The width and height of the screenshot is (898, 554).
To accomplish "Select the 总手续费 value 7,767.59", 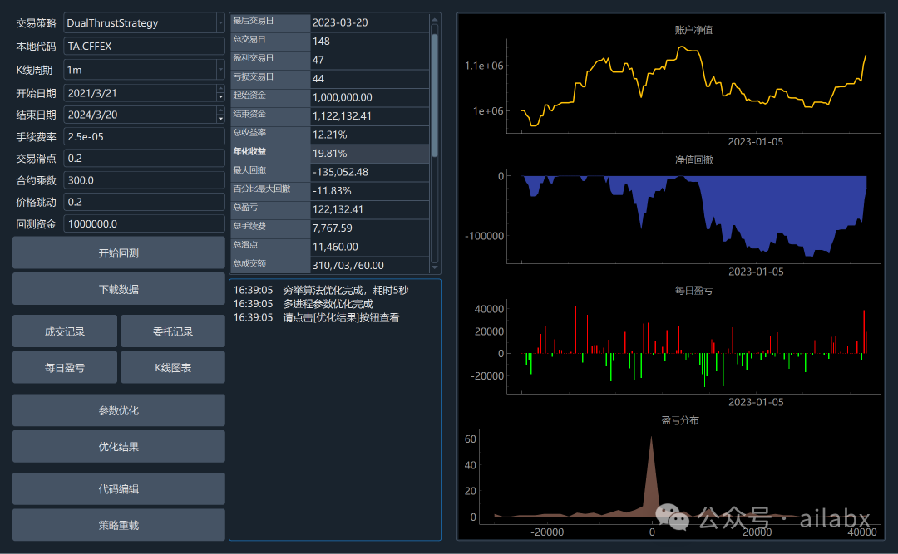I will pyautogui.click(x=369, y=228).
